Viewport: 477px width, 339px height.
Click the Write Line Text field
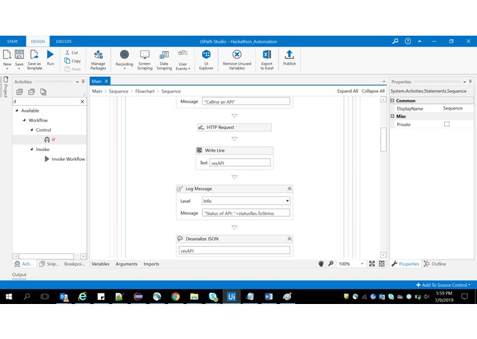tap(240, 163)
